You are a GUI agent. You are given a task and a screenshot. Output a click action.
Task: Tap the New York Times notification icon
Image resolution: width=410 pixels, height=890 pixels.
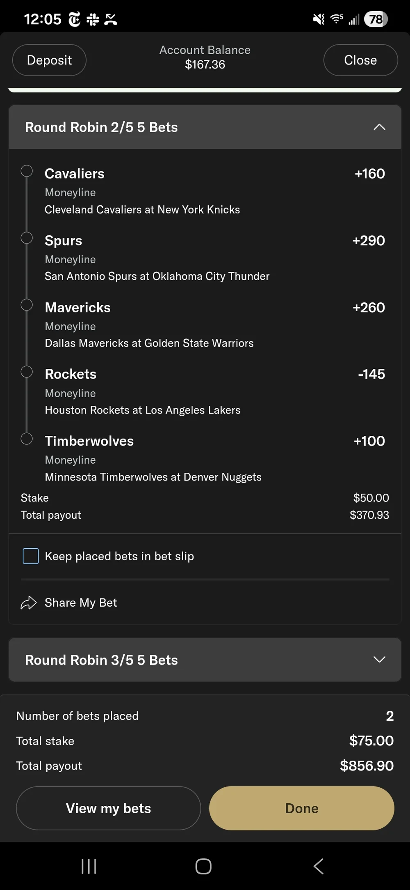(75, 19)
